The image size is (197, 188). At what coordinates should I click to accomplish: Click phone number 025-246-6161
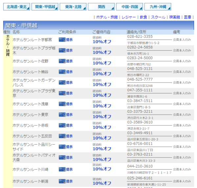click(x=140, y=178)
